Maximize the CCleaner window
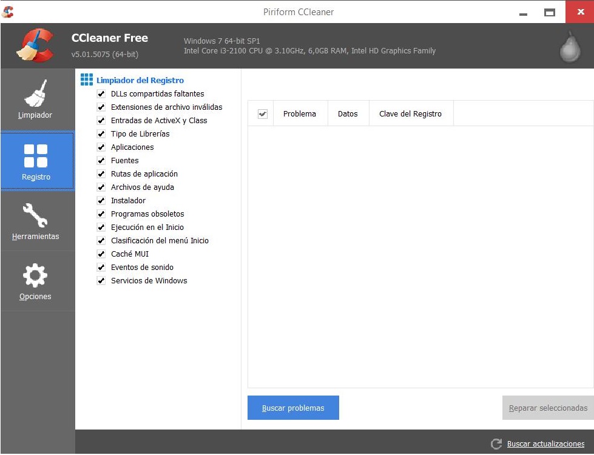Image resolution: width=594 pixels, height=455 pixels. point(550,13)
